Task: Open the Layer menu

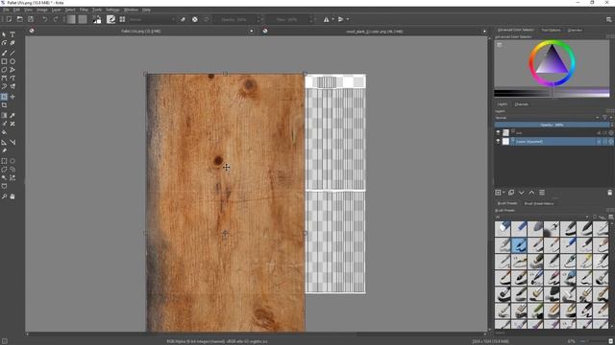Action: tap(56, 10)
